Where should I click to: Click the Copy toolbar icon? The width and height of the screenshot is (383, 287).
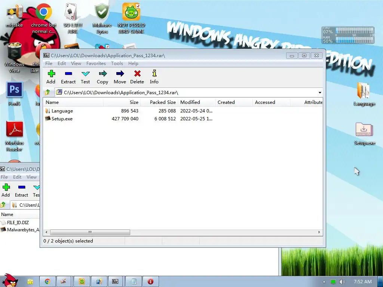tap(102, 77)
